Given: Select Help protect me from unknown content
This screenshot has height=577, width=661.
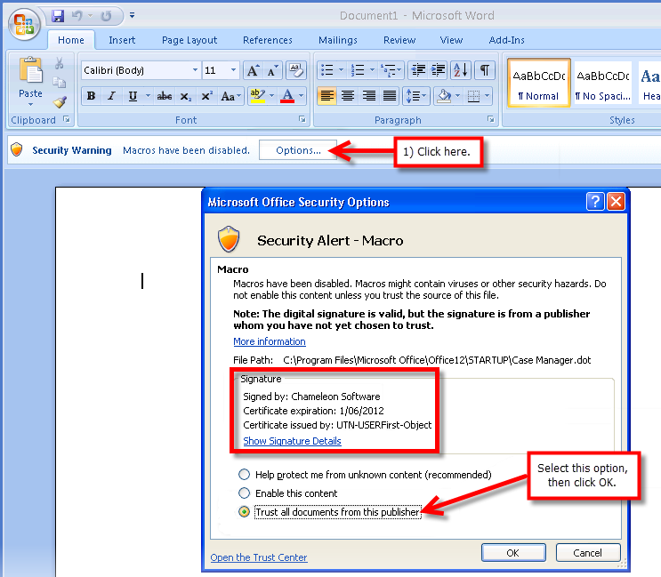Looking at the screenshot, I should point(244,475).
